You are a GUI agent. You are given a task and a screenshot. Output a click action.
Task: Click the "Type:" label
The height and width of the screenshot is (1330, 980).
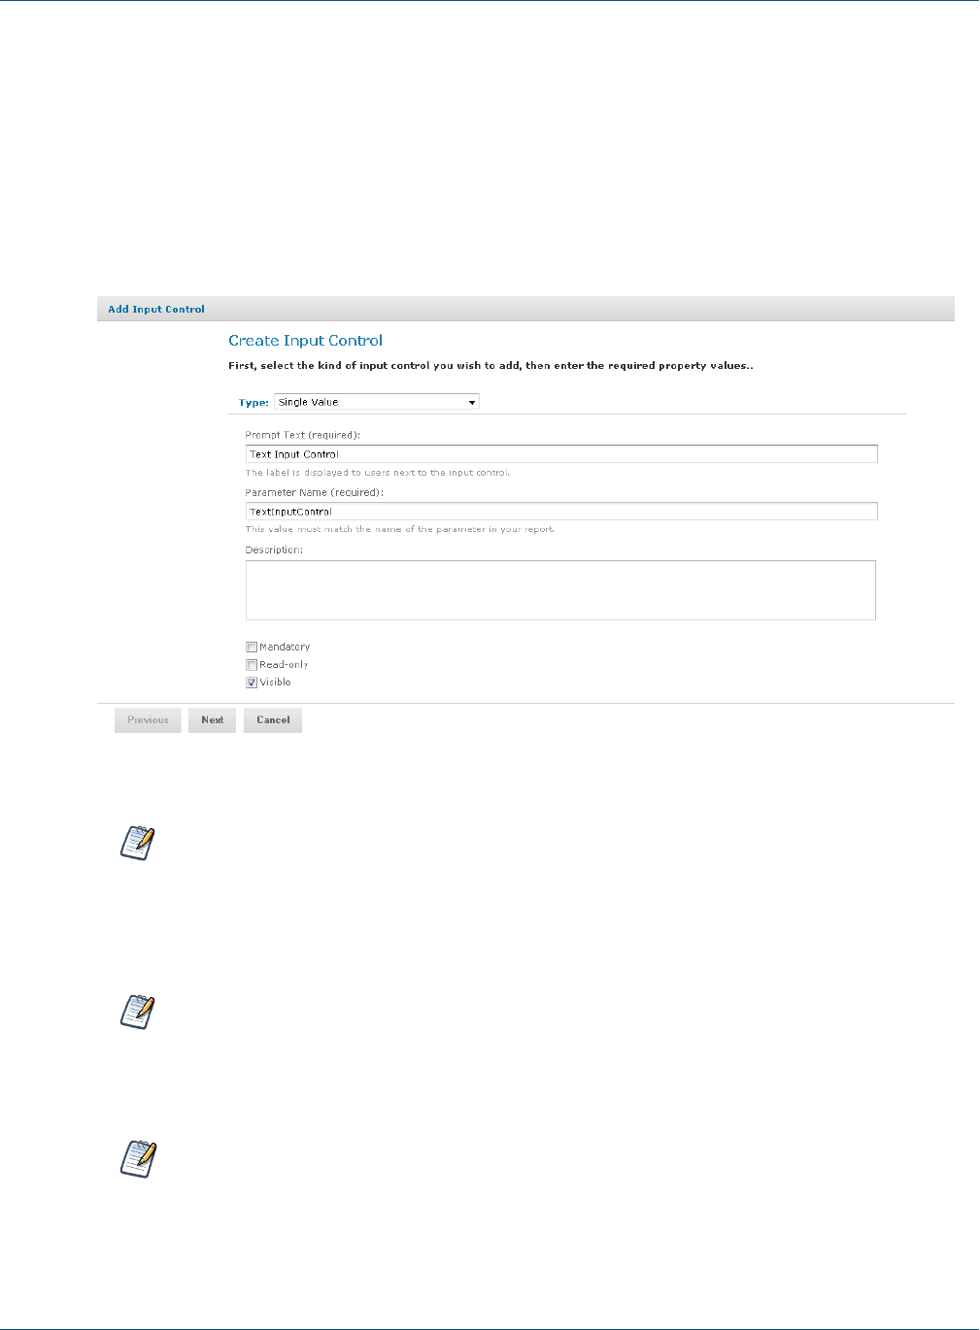click(x=253, y=403)
